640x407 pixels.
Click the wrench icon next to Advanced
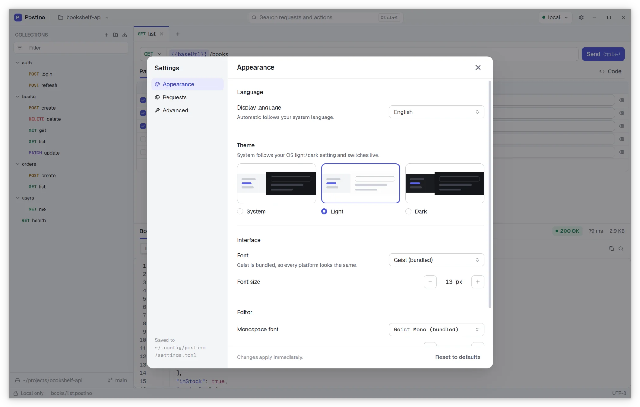pos(157,110)
